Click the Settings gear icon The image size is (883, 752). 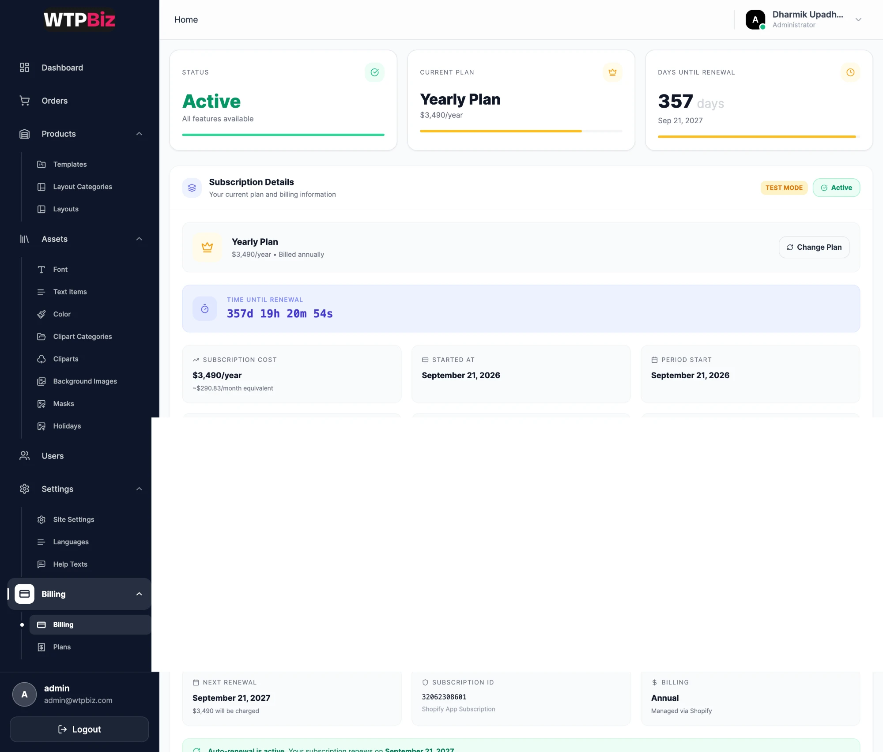click(x=25, y=489)
